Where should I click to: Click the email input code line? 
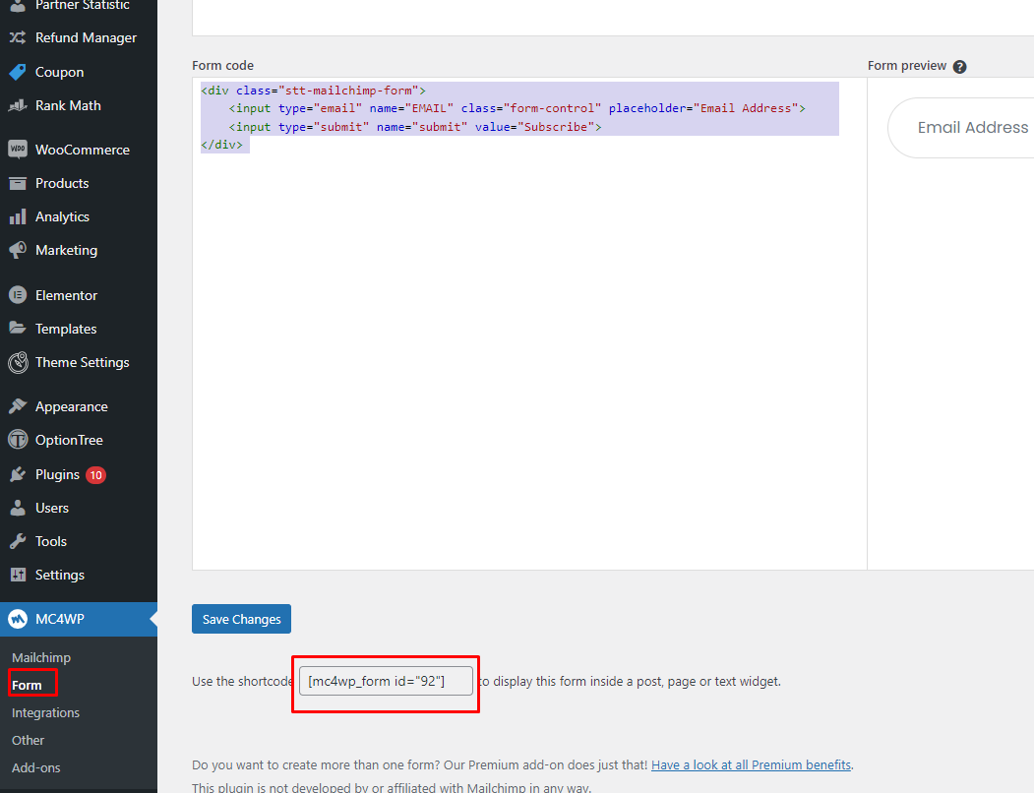[517, 108]
